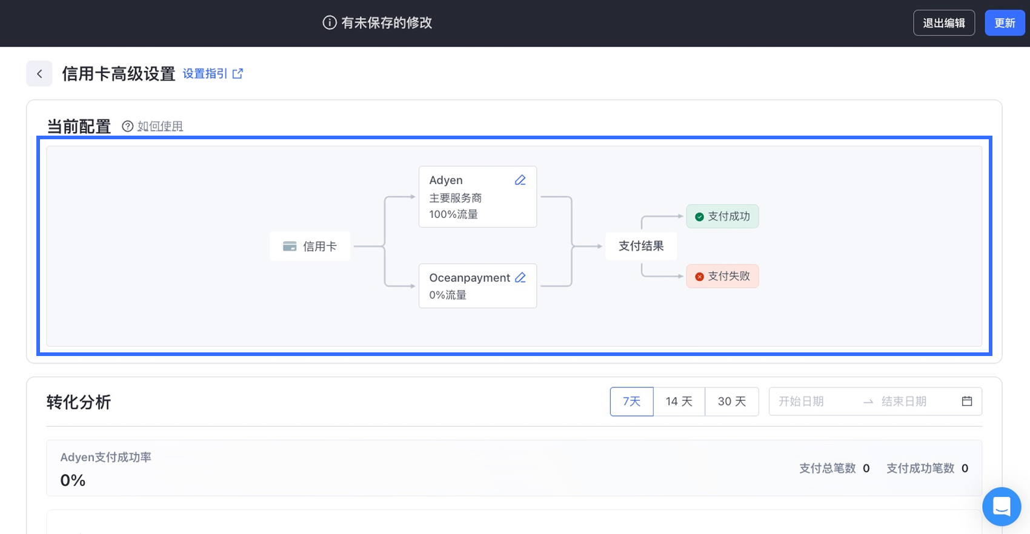Select the 支付结果 node

coord(641,246)
